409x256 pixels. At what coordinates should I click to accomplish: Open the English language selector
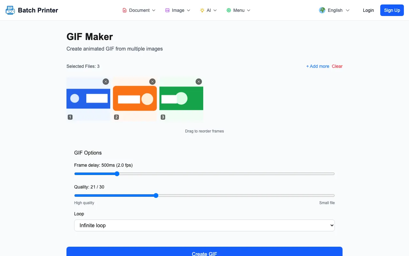click(334, 10)
